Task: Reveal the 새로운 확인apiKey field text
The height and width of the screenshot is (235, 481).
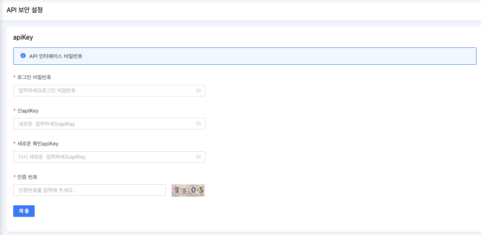Action: point(198,157)
